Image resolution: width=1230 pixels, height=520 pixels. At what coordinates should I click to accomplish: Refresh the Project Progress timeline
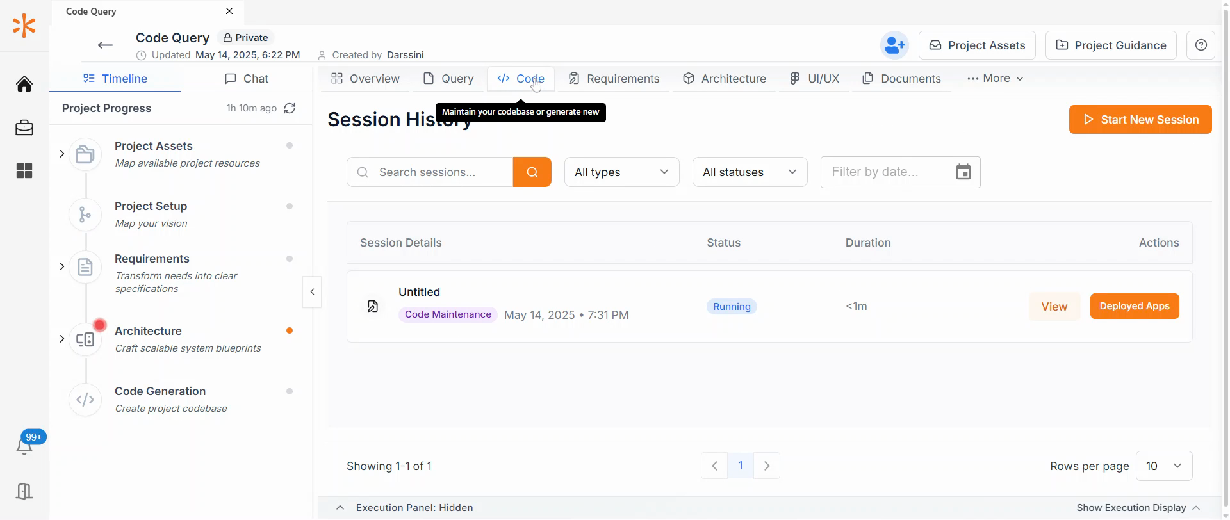[290, 108]
